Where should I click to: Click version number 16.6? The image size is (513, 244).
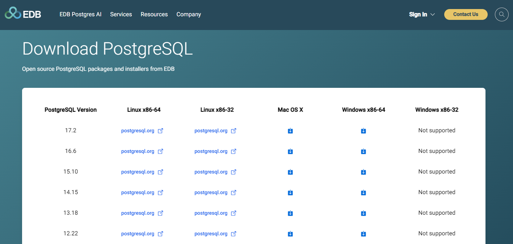click(71, 151)
